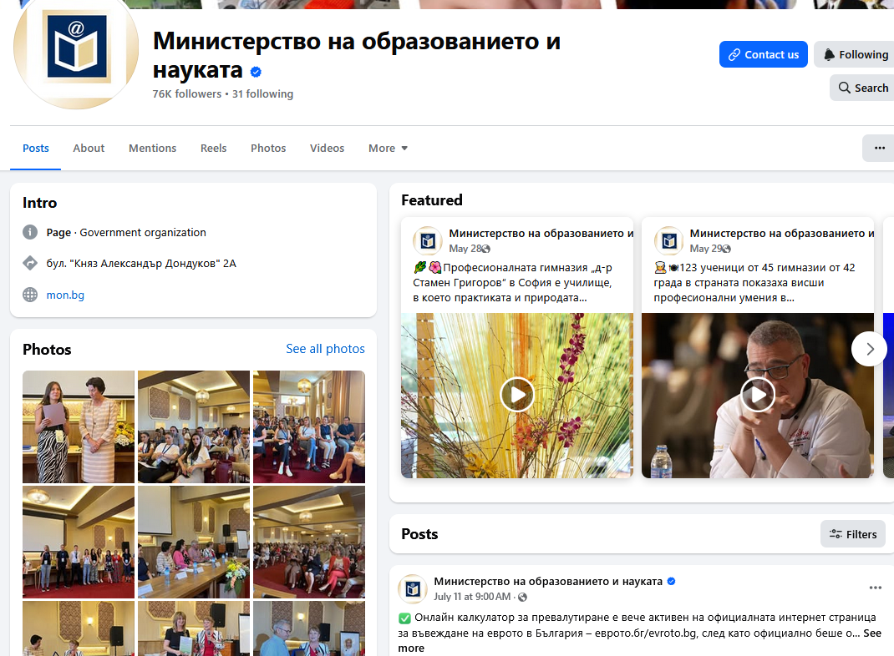Click the public globe icon on July 11 post
The height and width of the screenshot is (656, 894).
pos(522,597)
